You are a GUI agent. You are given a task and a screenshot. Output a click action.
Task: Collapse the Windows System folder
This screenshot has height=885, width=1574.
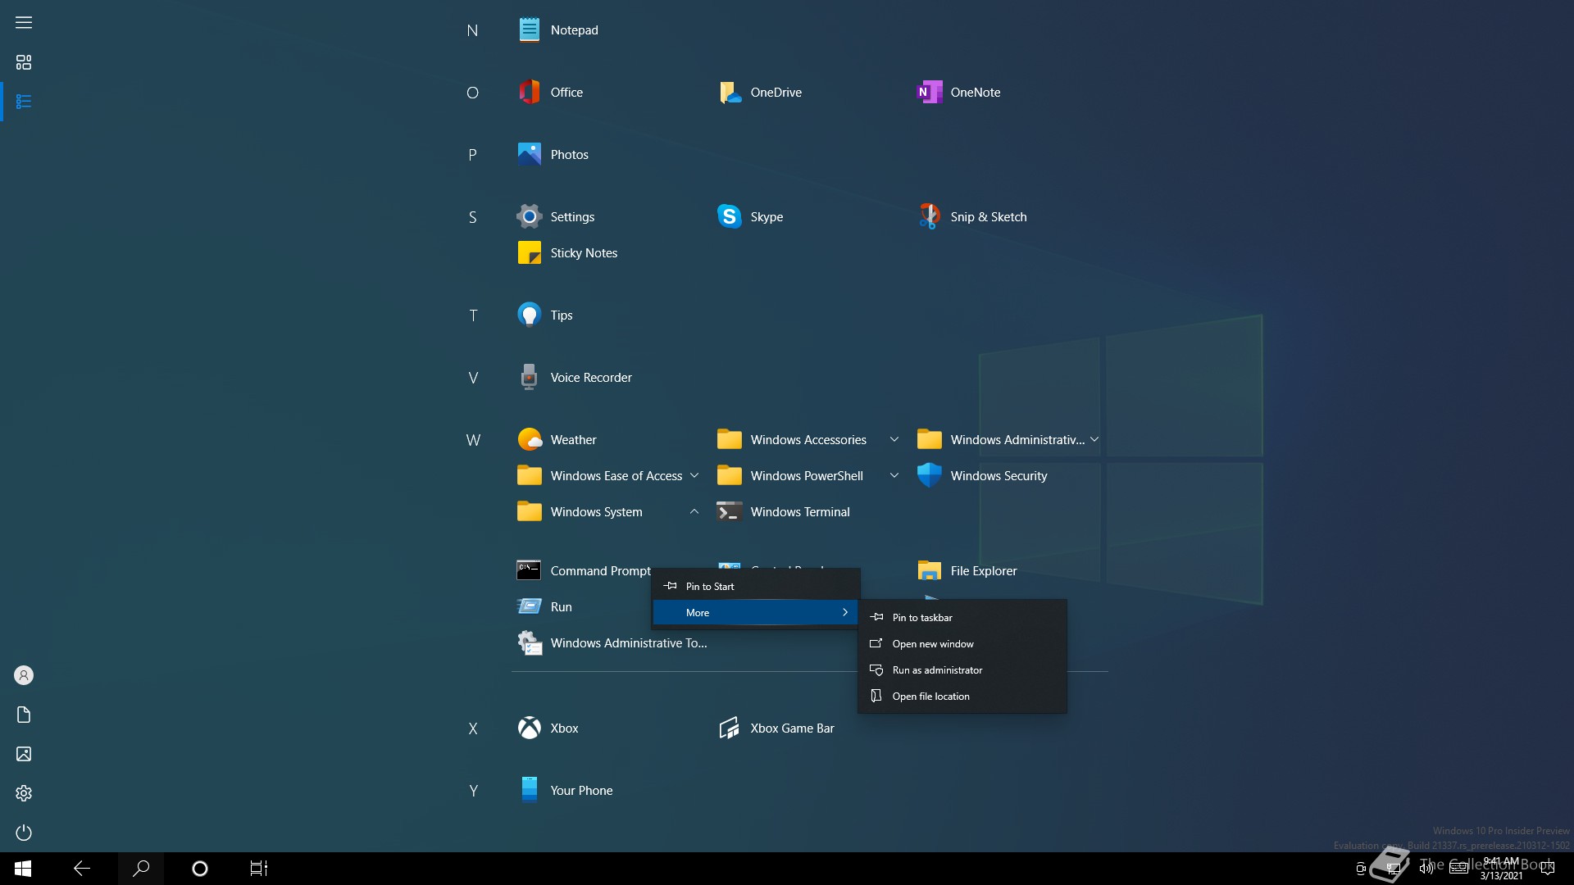pos(607,512)
